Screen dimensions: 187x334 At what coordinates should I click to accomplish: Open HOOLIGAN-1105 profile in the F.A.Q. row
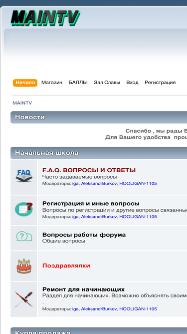(x=138, y=183)
